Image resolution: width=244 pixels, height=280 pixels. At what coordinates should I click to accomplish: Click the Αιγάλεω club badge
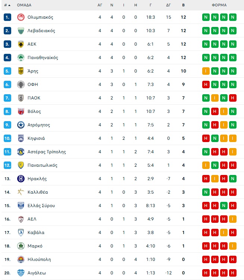tap(21, 273)
